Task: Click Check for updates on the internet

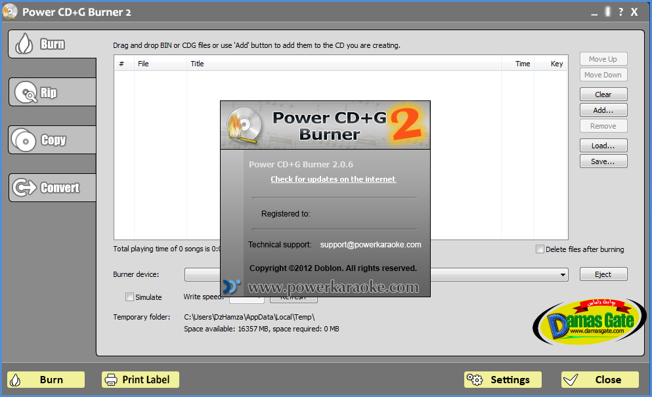Action: [x=333, y=179]
